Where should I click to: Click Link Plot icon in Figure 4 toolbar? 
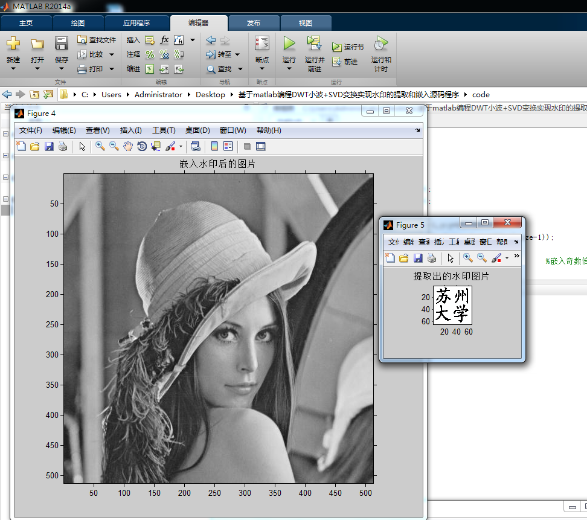(x=196, y=146)
